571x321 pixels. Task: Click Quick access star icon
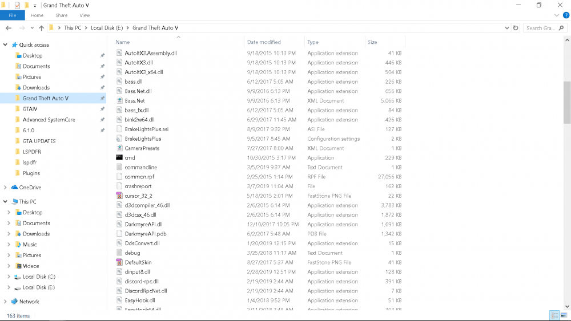click(x=15, y=44)
